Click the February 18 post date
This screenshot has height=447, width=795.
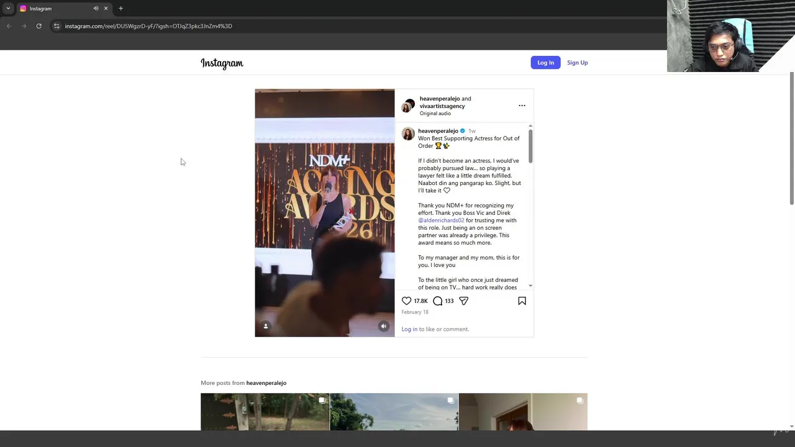pos(415,312)
